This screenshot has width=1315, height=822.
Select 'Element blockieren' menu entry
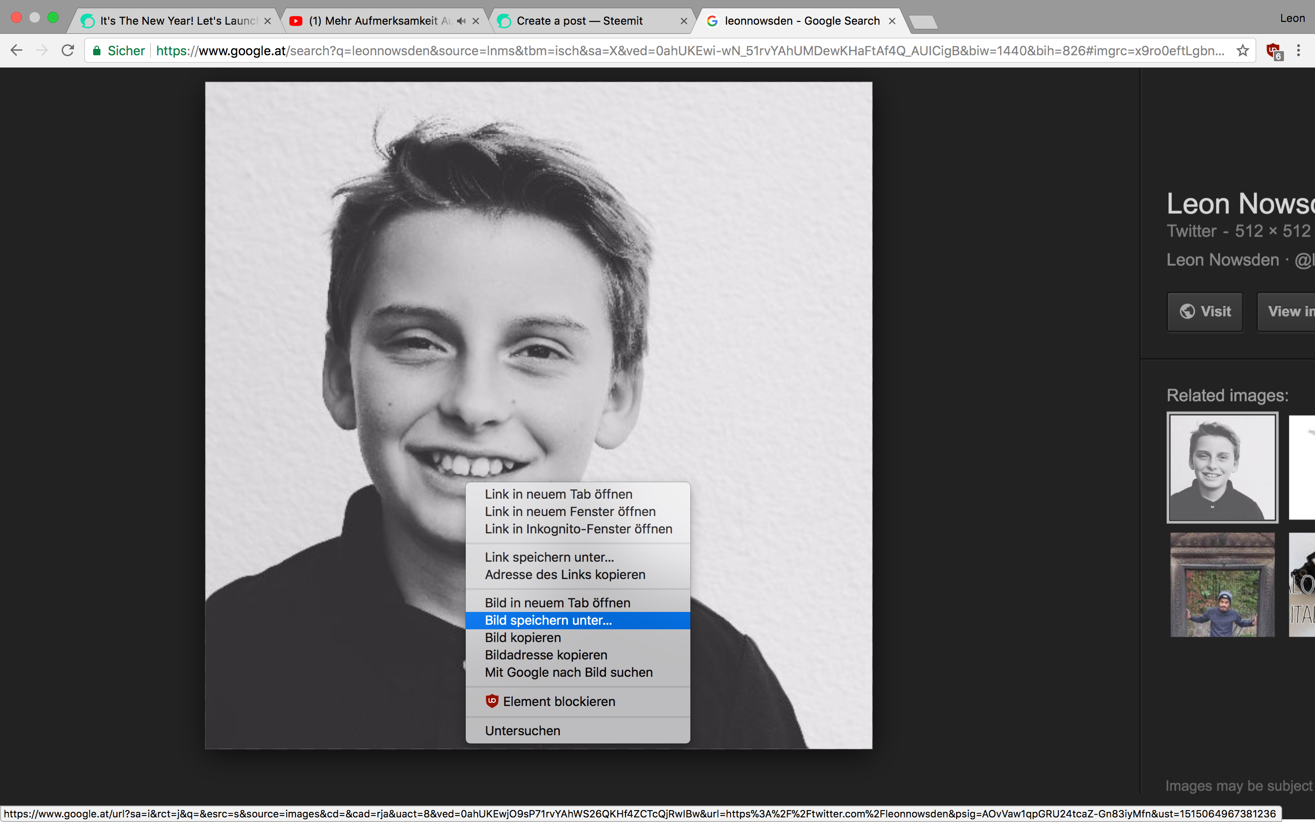coord(578,701)
